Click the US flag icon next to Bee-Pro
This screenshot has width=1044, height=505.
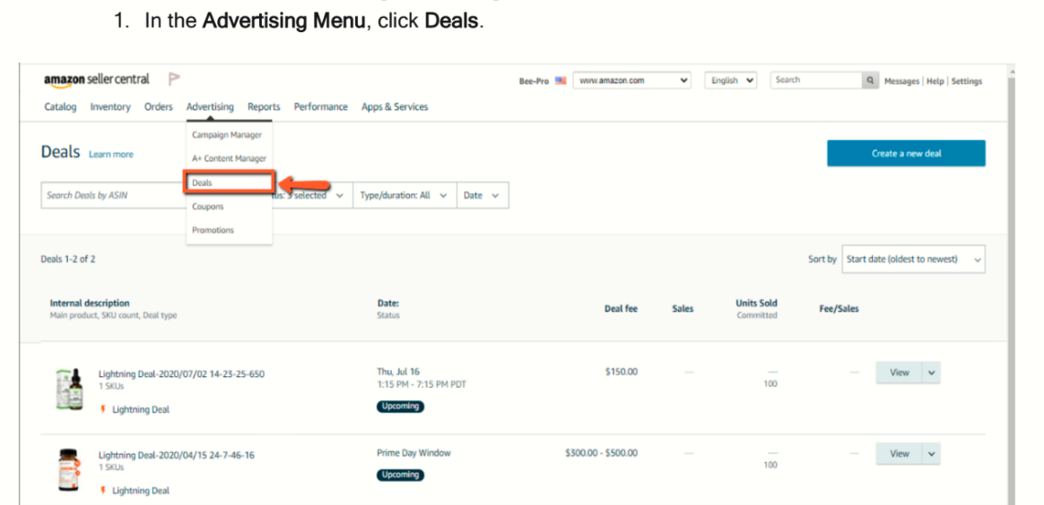(561, 81)
